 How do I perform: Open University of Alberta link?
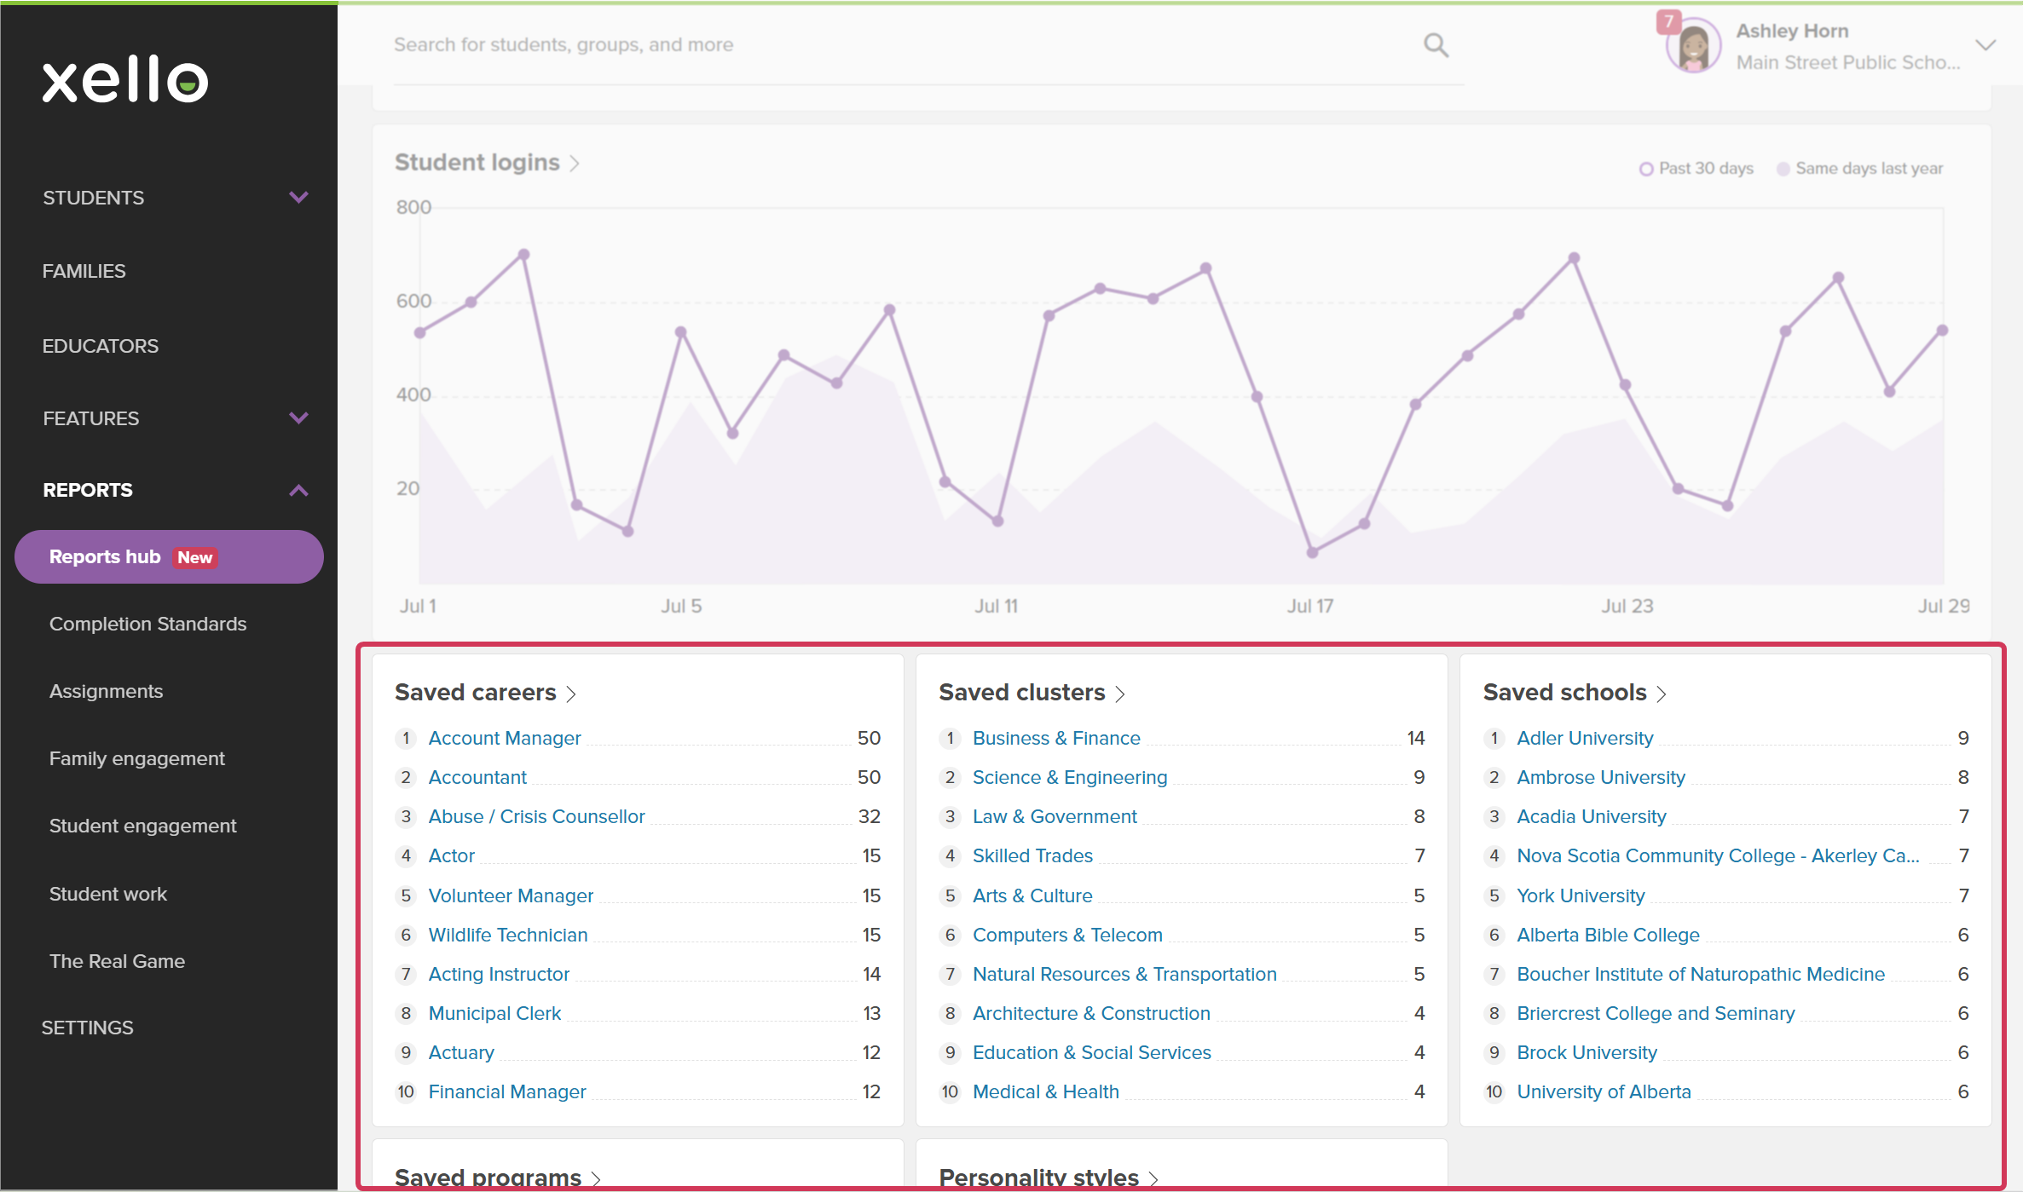1604,1091
